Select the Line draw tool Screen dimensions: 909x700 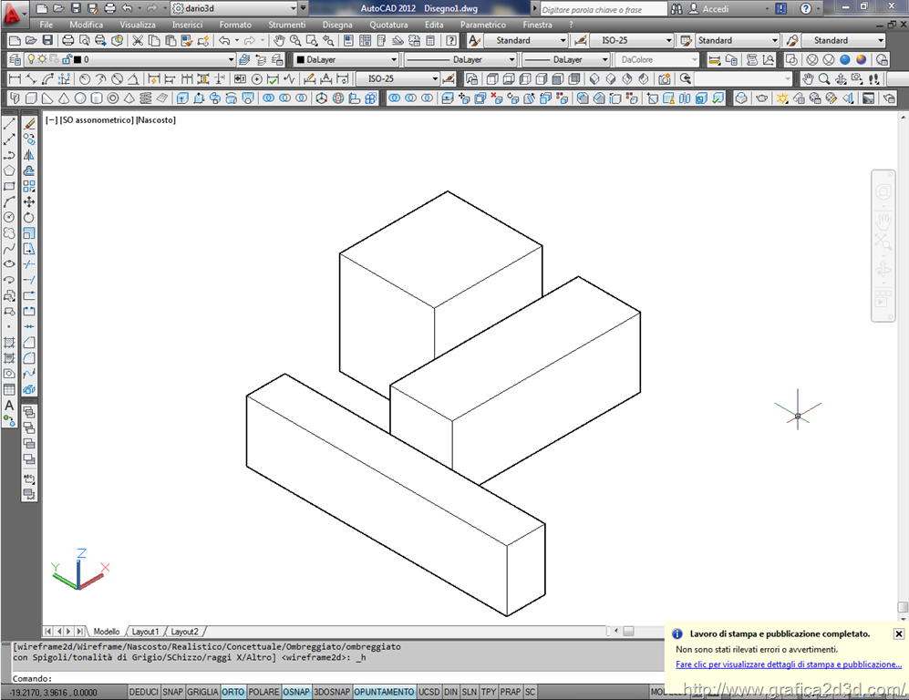[9, 123]
